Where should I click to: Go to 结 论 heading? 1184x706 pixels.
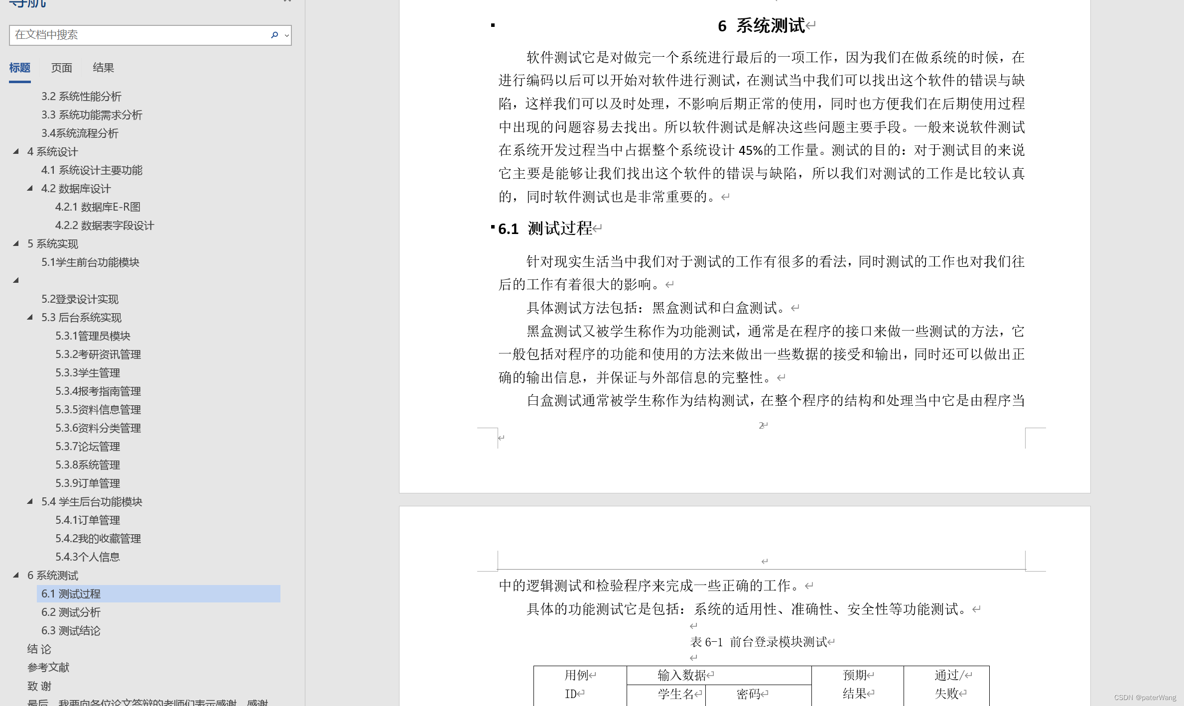tap(39, 649)
